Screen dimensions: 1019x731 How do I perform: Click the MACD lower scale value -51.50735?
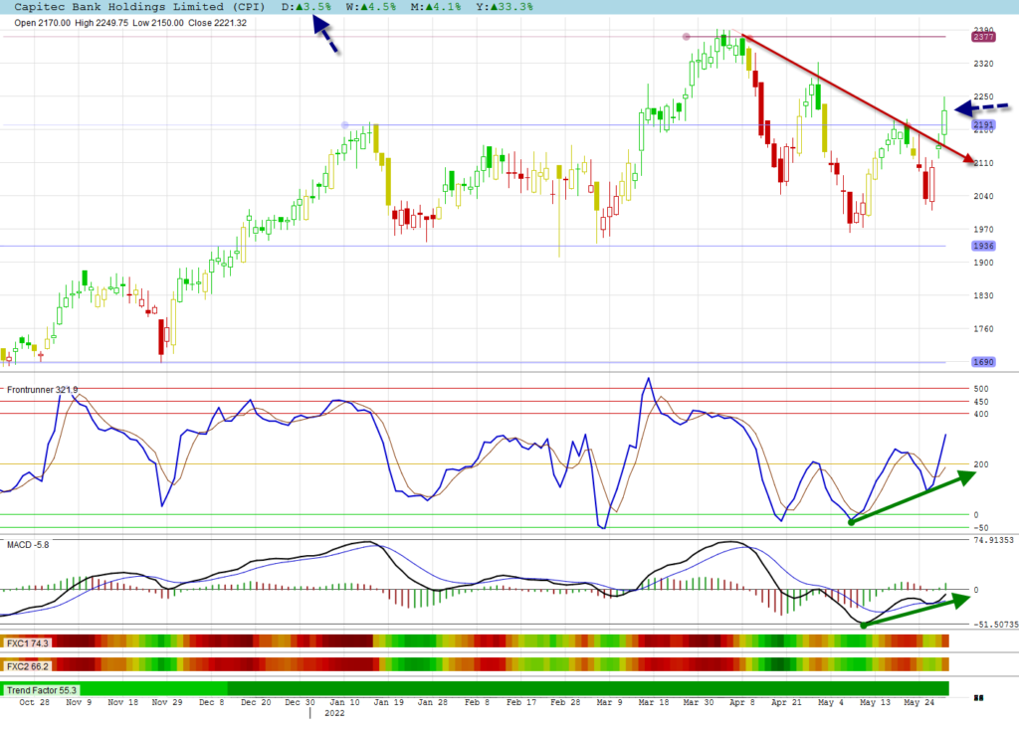994,625
